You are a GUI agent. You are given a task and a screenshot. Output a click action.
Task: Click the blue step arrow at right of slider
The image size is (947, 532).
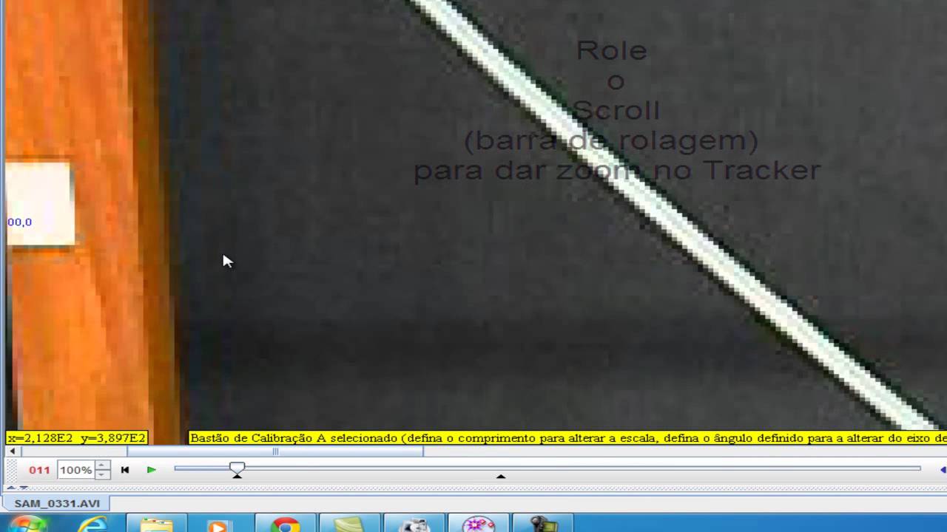pos(943,469)
